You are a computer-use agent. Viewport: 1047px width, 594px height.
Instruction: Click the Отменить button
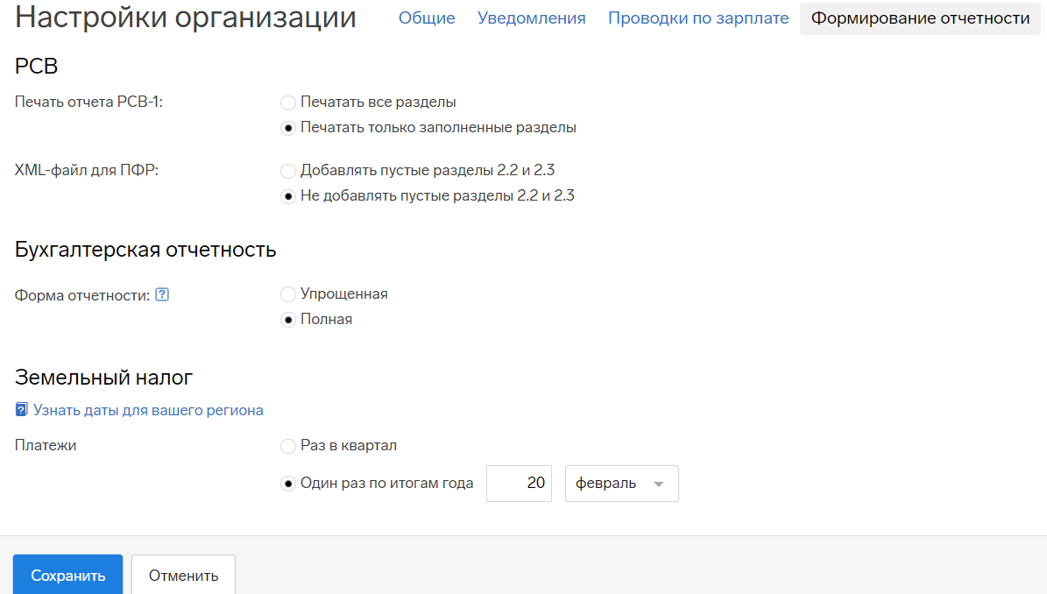(184, 575)
